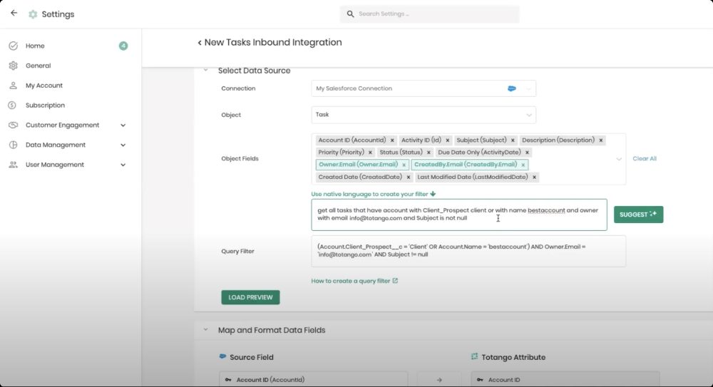The height and width of the screenshot is (387, 713).
Task: Click the LOAD PREVIEW button
Action: [x=250, y=297]
